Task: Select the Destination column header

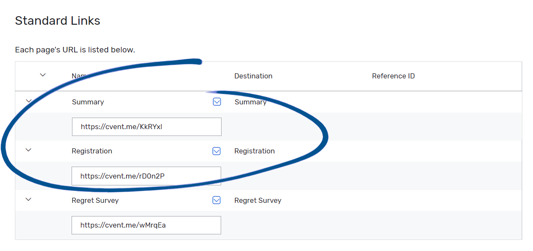Action: [x=253, y=76]
